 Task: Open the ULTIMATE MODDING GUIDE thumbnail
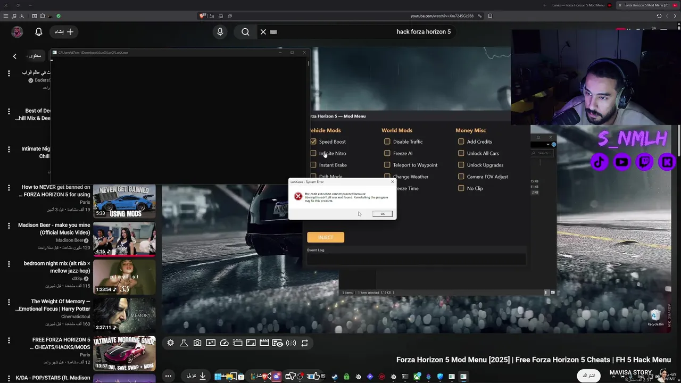pos(124,353)
